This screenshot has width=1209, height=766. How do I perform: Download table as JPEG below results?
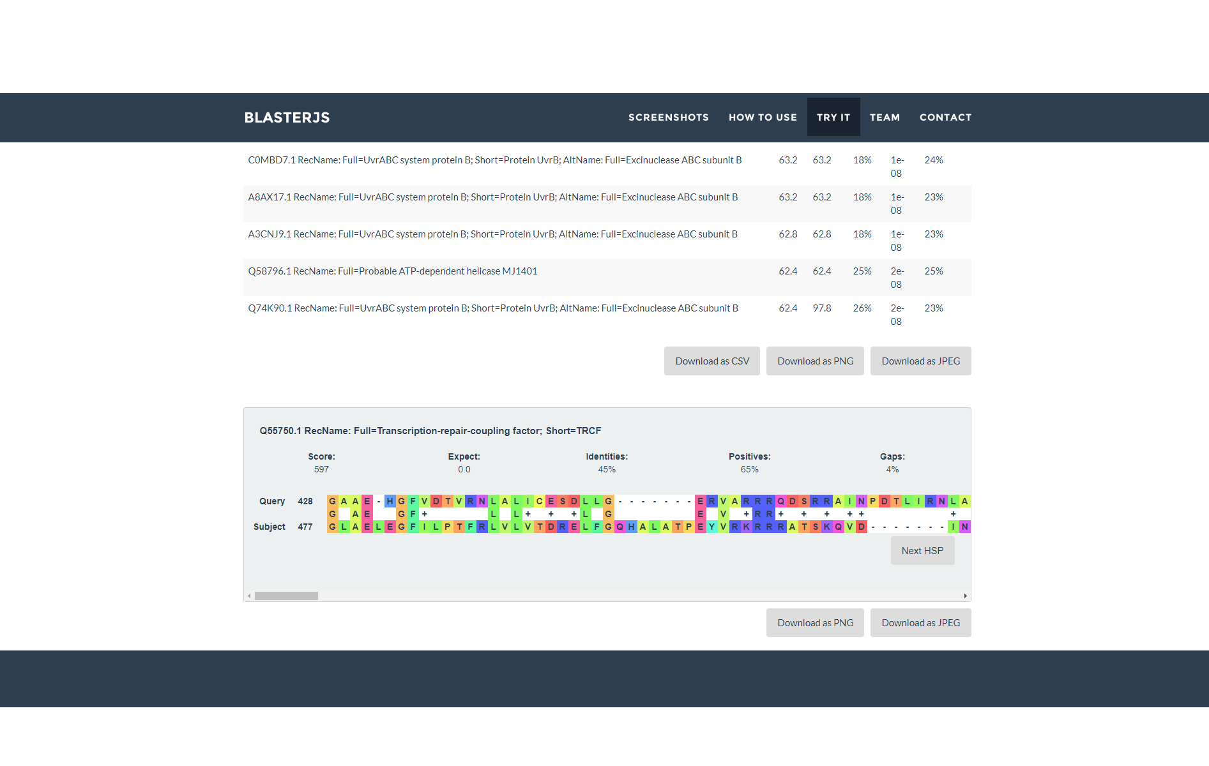point(920,361)
